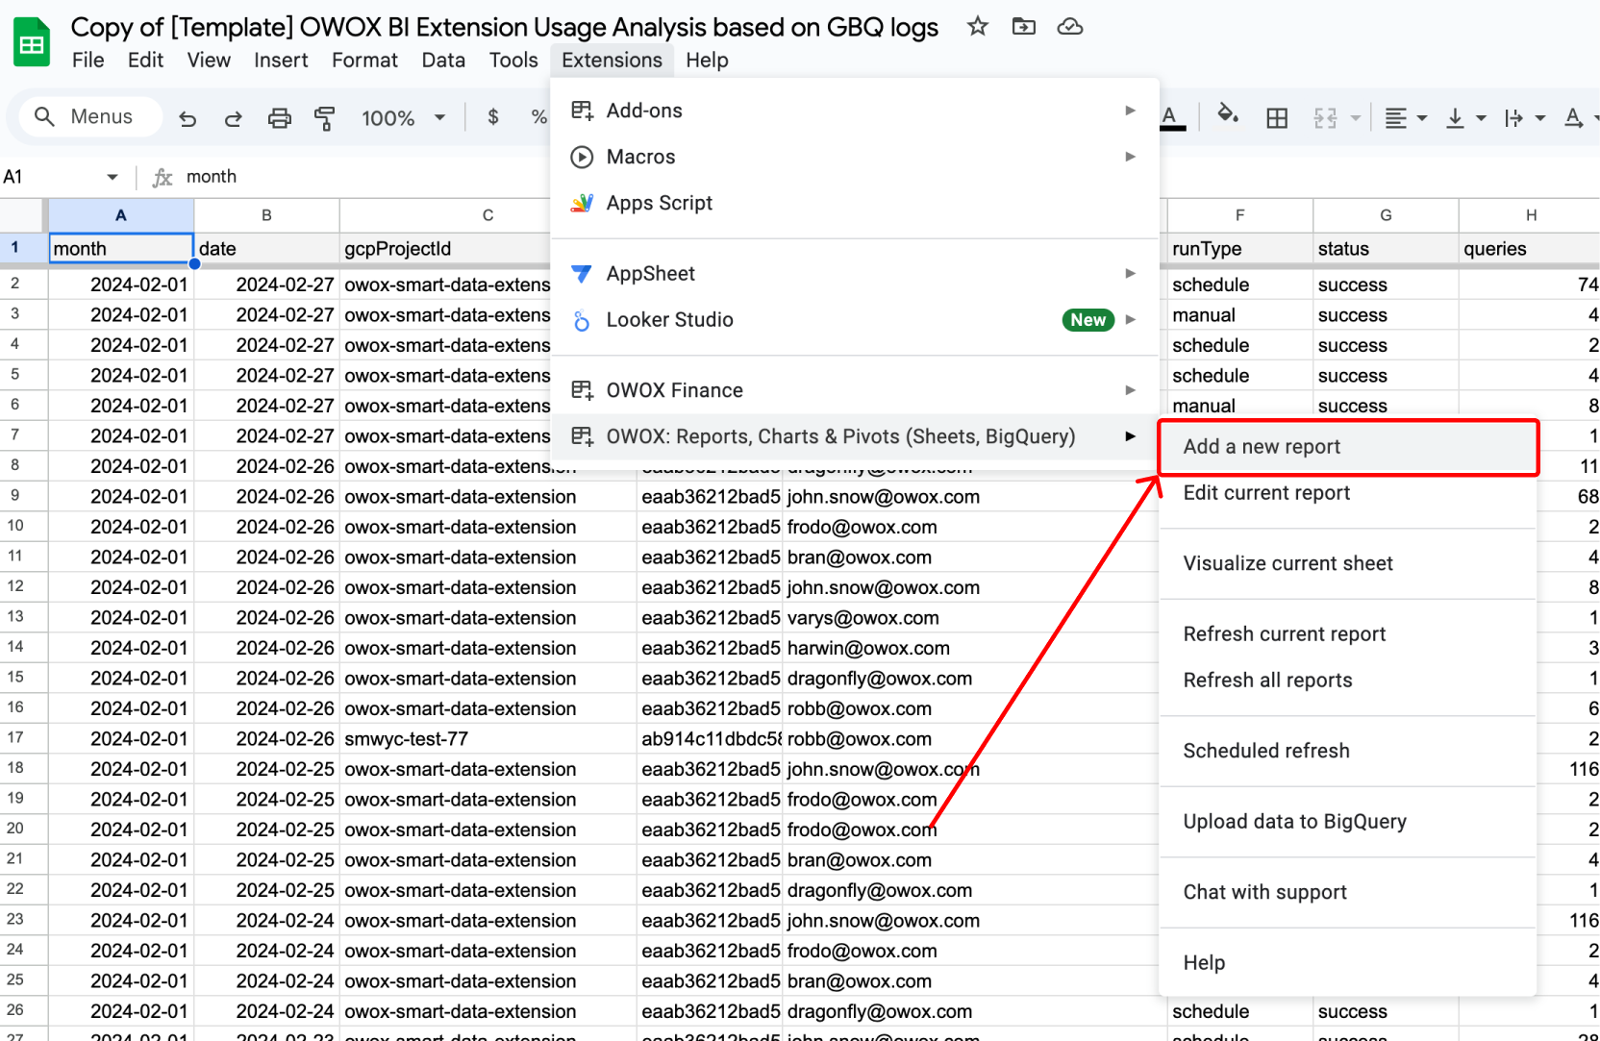Rename the document title

click(505, 27)
